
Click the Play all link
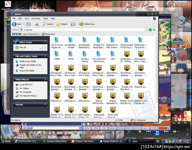click(23, 47)
